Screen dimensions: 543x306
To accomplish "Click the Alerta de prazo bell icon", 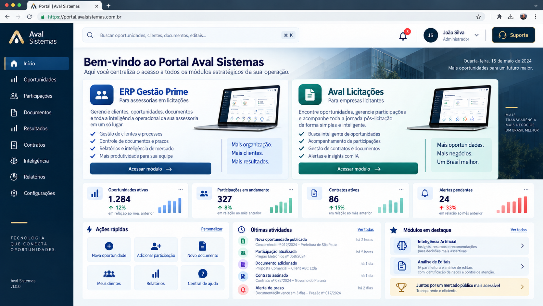I will coord(243,289).
